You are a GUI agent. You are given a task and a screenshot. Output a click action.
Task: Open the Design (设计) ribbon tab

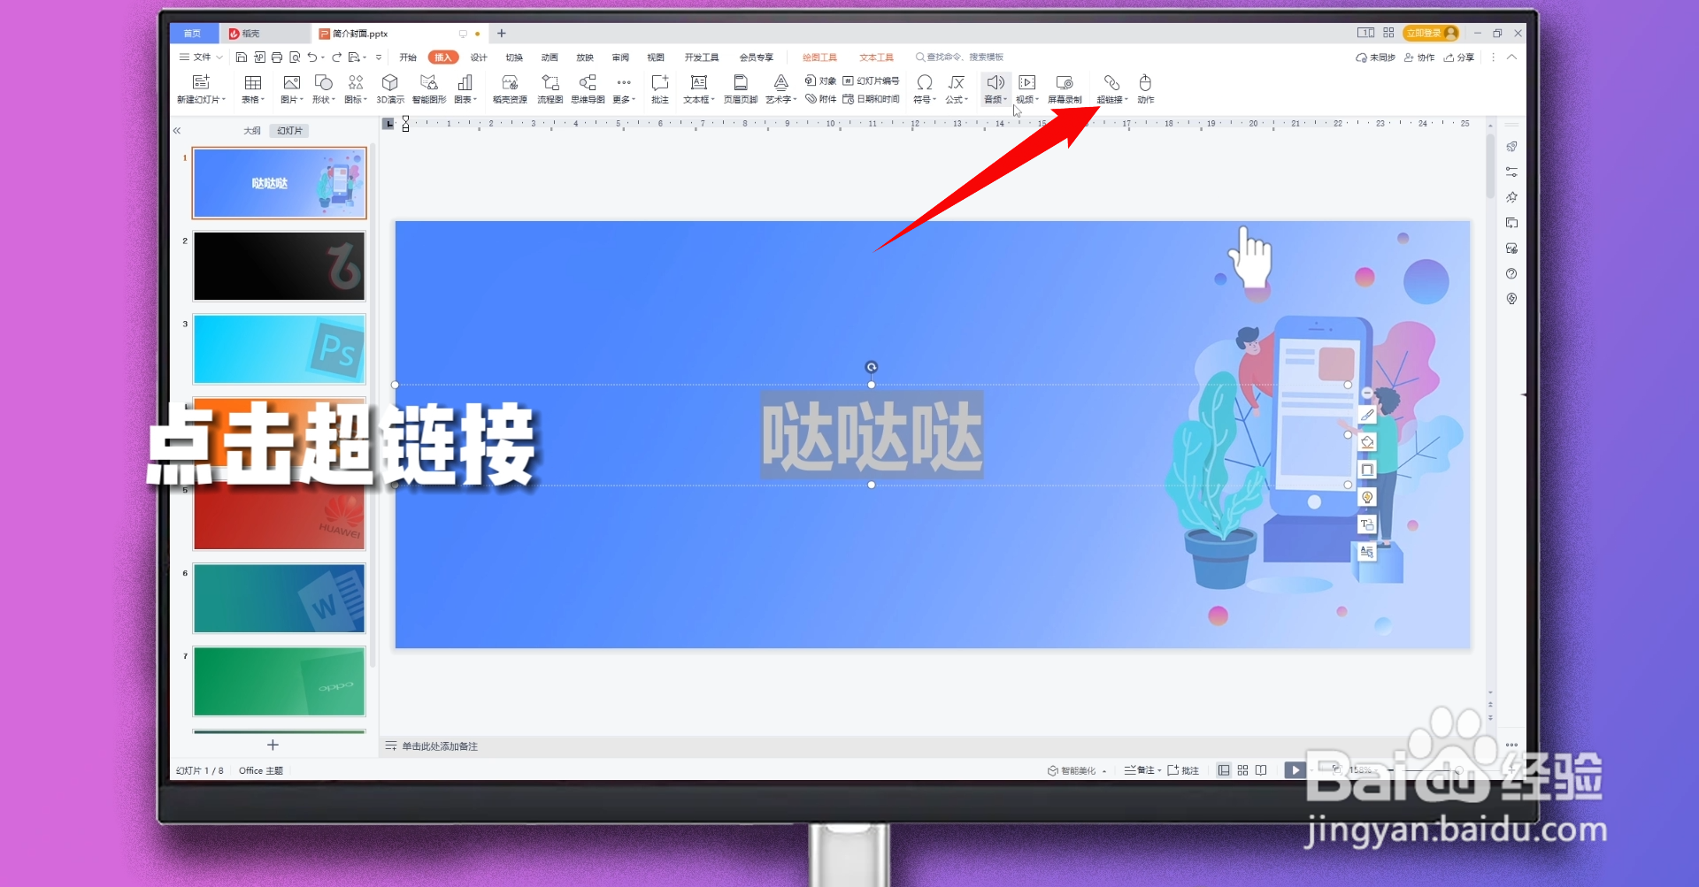[479, 57]
